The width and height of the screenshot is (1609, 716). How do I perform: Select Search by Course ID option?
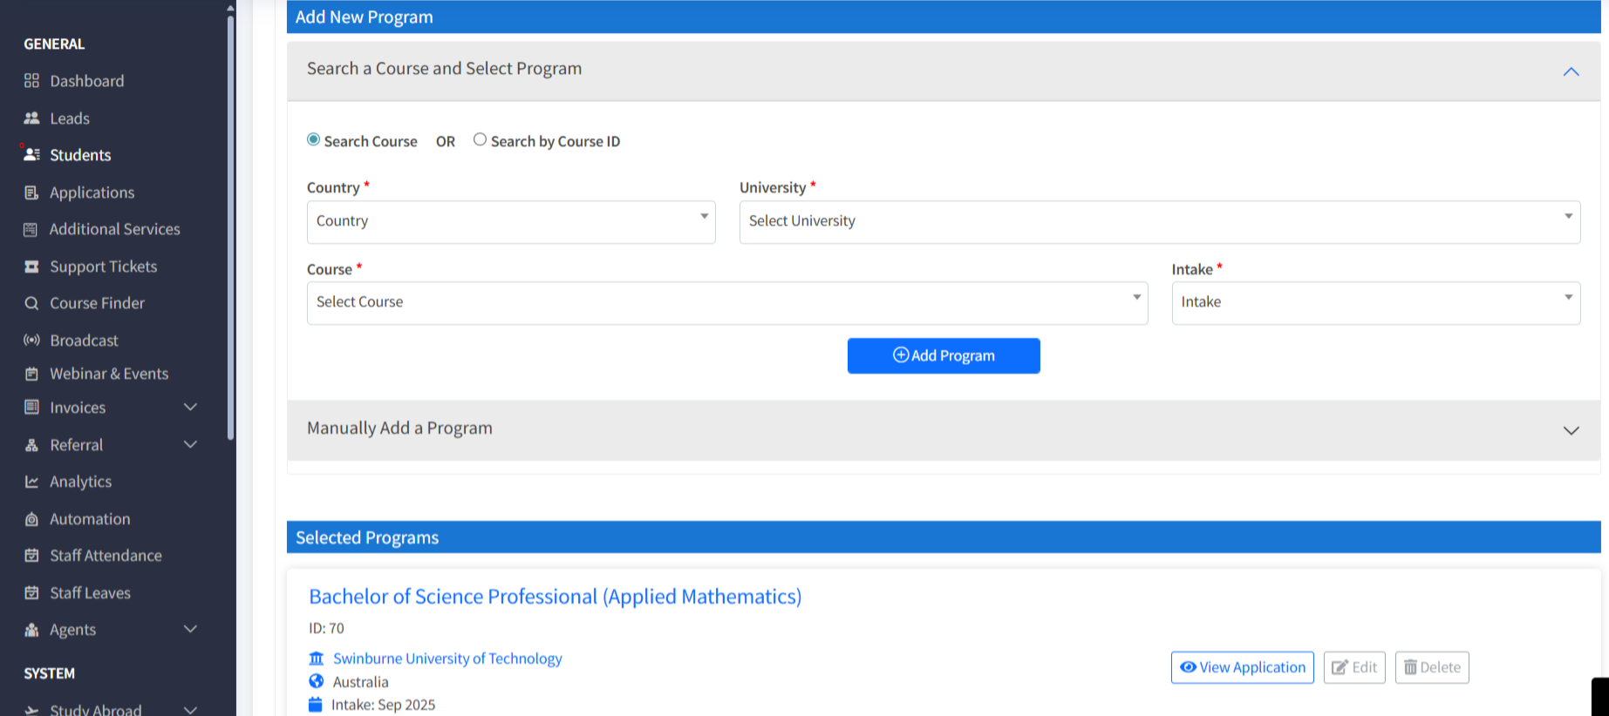pyautogui.click(x=480, y=140)
